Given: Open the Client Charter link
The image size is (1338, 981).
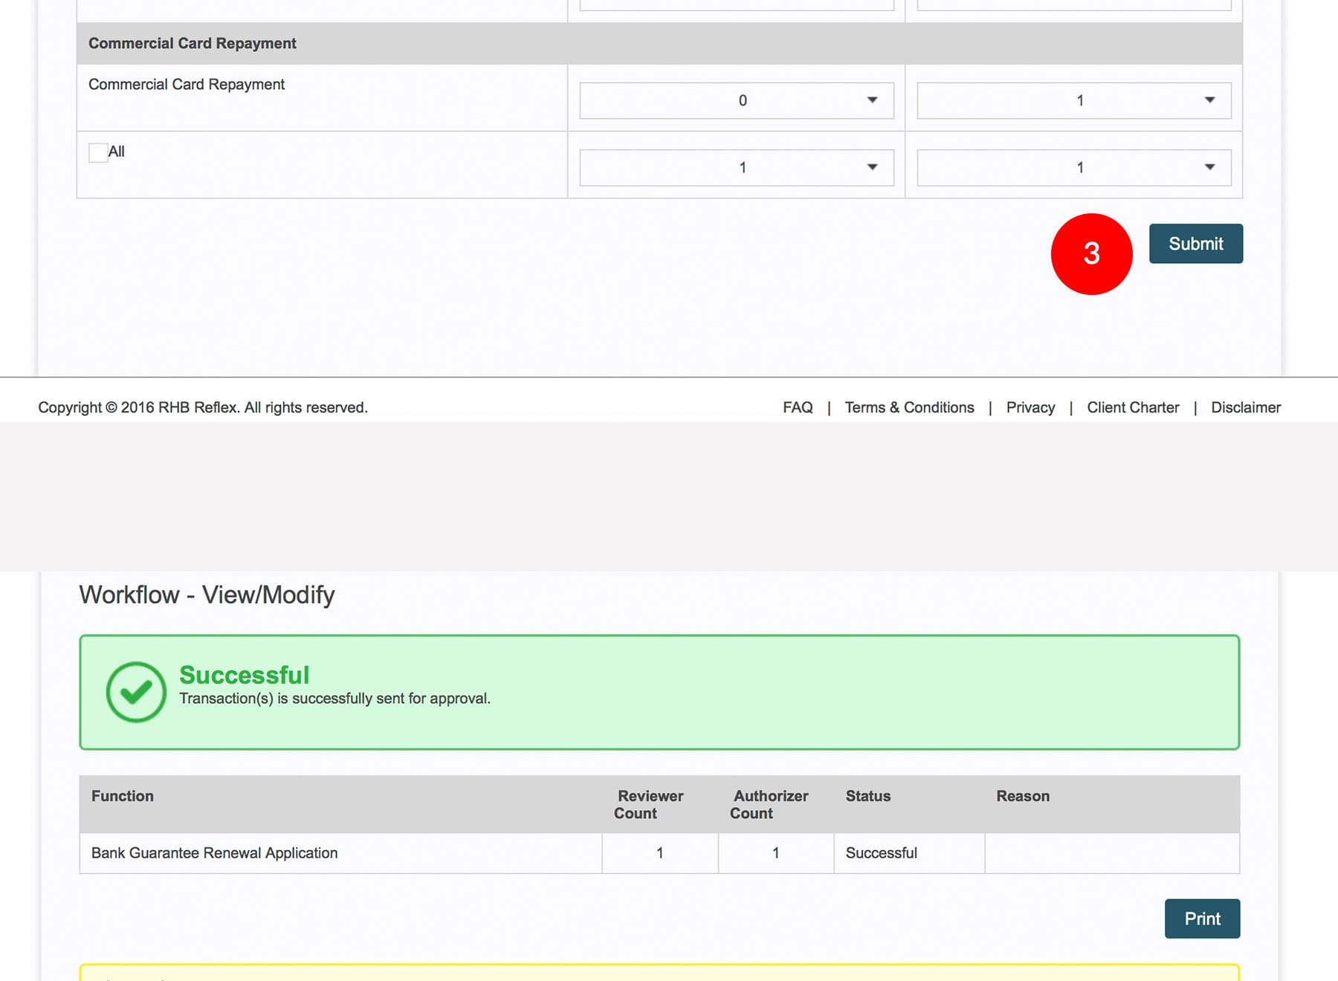Looking at the screenshot, I should click(1132, 407).
